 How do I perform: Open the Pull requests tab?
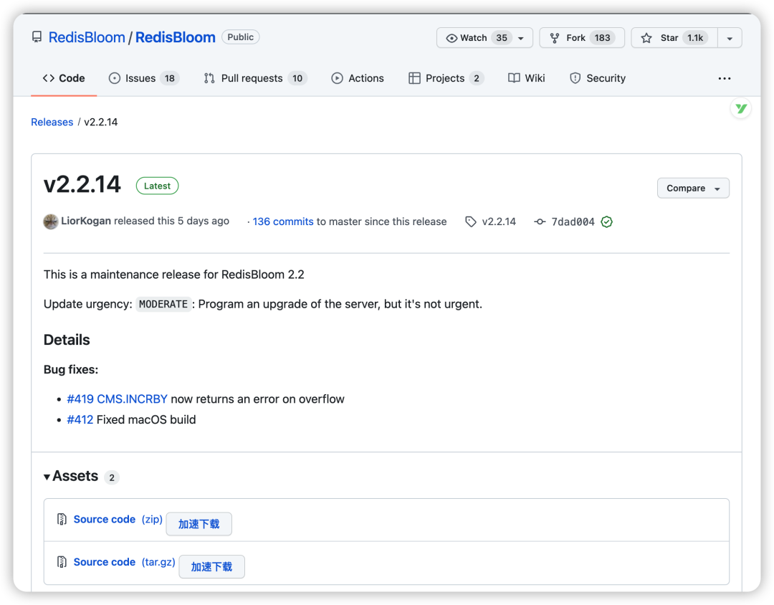pos(254,78)
